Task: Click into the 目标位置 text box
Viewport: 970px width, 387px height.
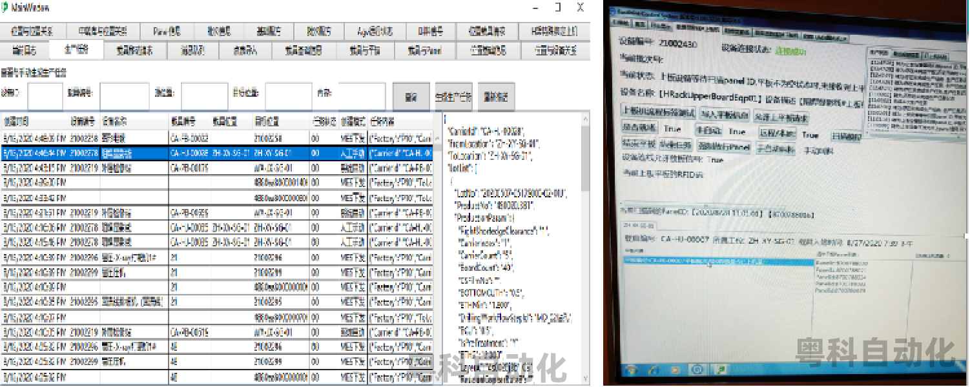Action: (288, 95)
